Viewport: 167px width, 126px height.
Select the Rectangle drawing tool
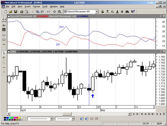[4, 40]
